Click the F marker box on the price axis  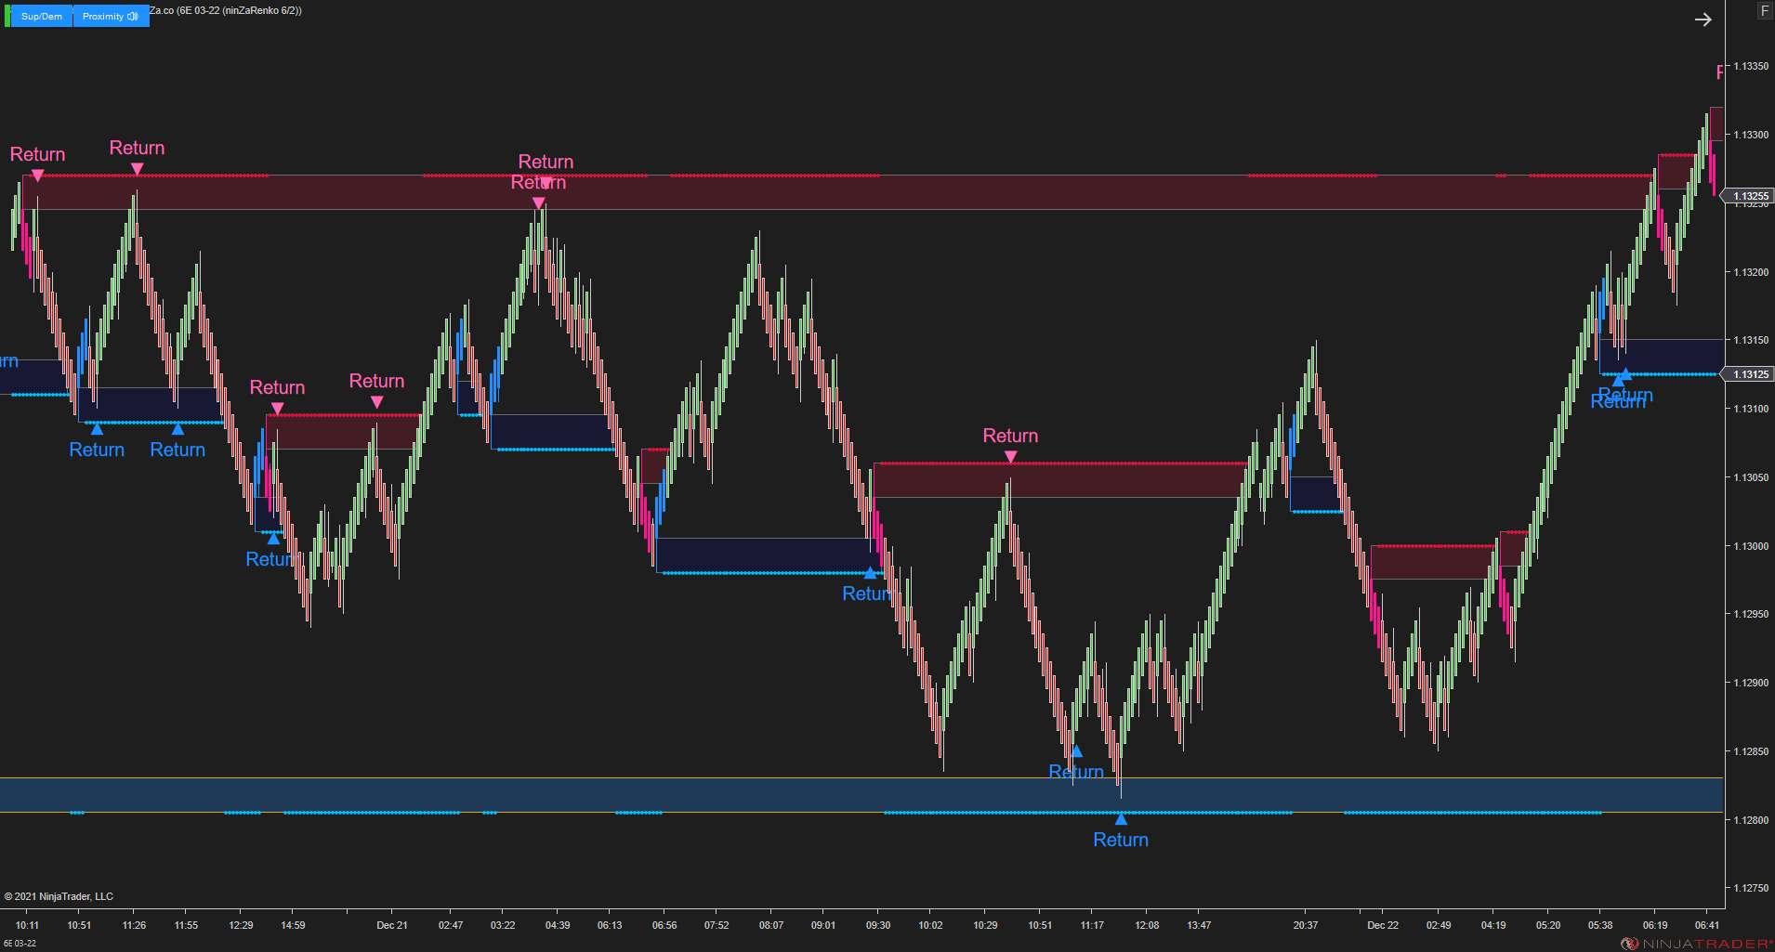(x=1764, y=10)
